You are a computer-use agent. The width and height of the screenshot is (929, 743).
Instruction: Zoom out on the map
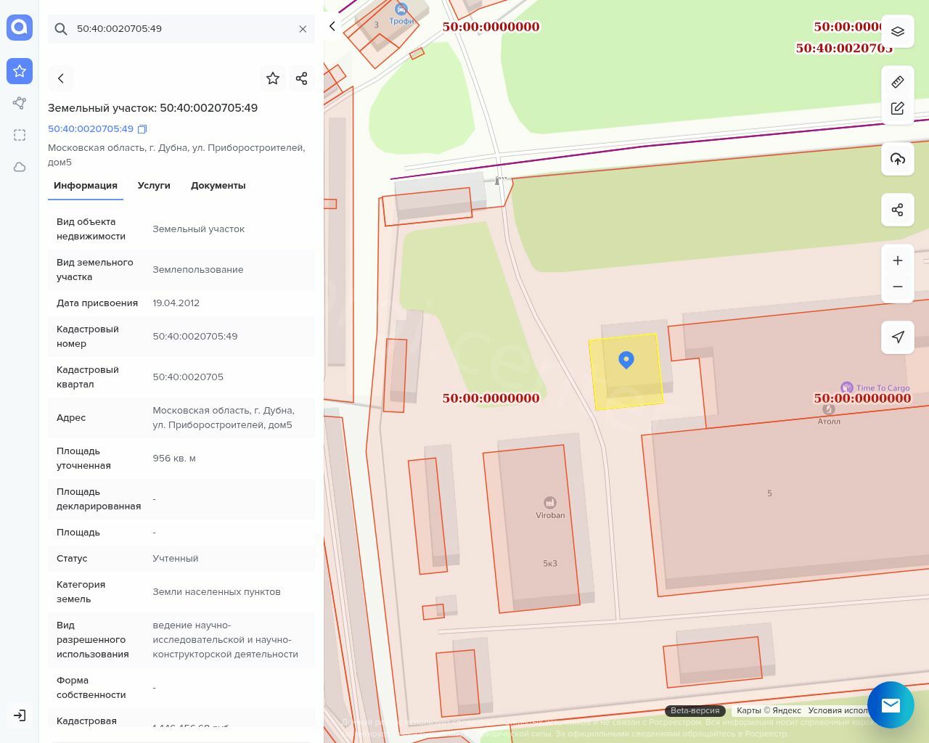(x=897, y=287)
